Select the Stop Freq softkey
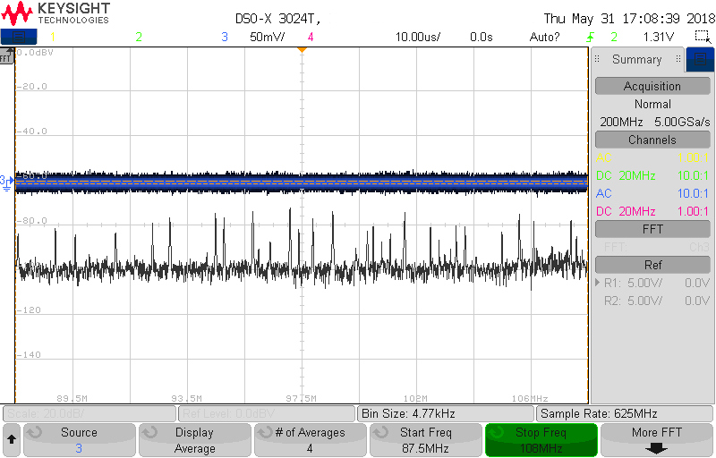 (x=541, y=440)
